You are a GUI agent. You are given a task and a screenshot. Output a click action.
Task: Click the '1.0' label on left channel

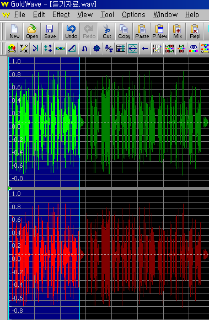pos(17,61)
